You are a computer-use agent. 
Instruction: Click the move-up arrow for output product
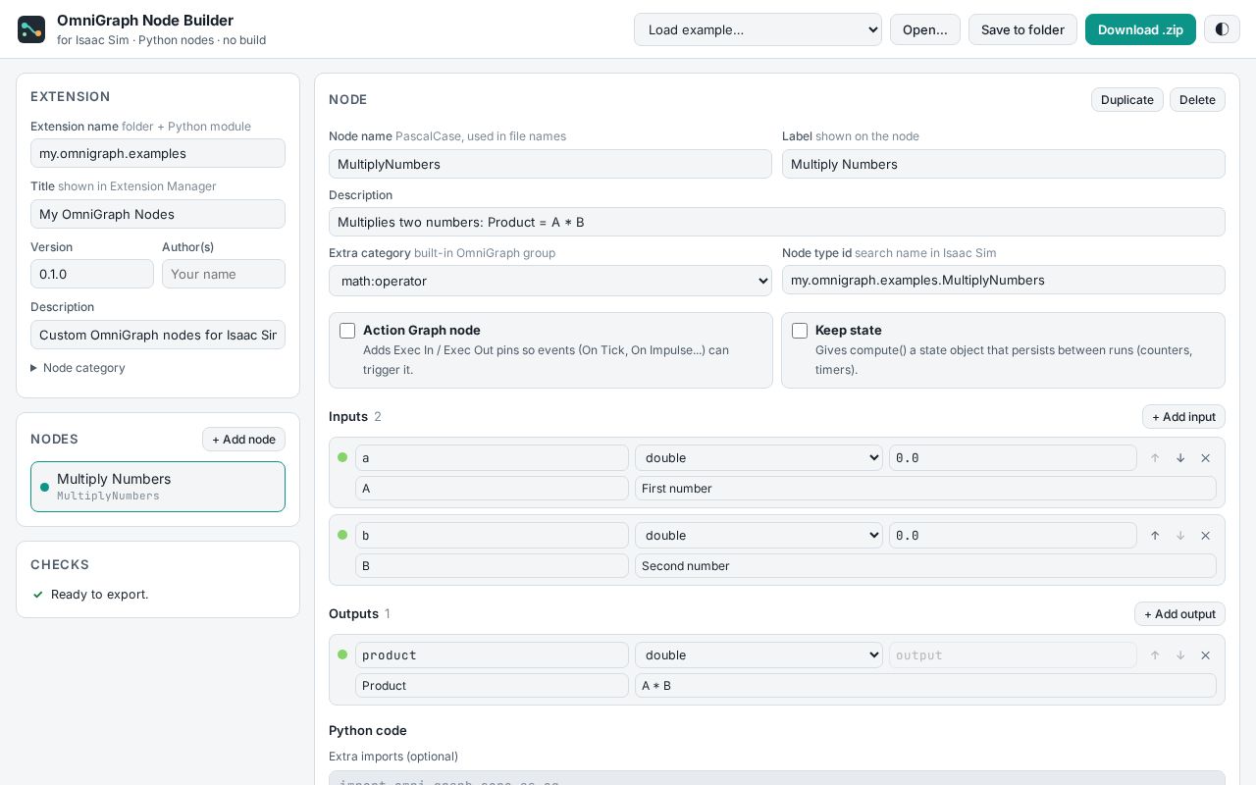pos(1155,655)
